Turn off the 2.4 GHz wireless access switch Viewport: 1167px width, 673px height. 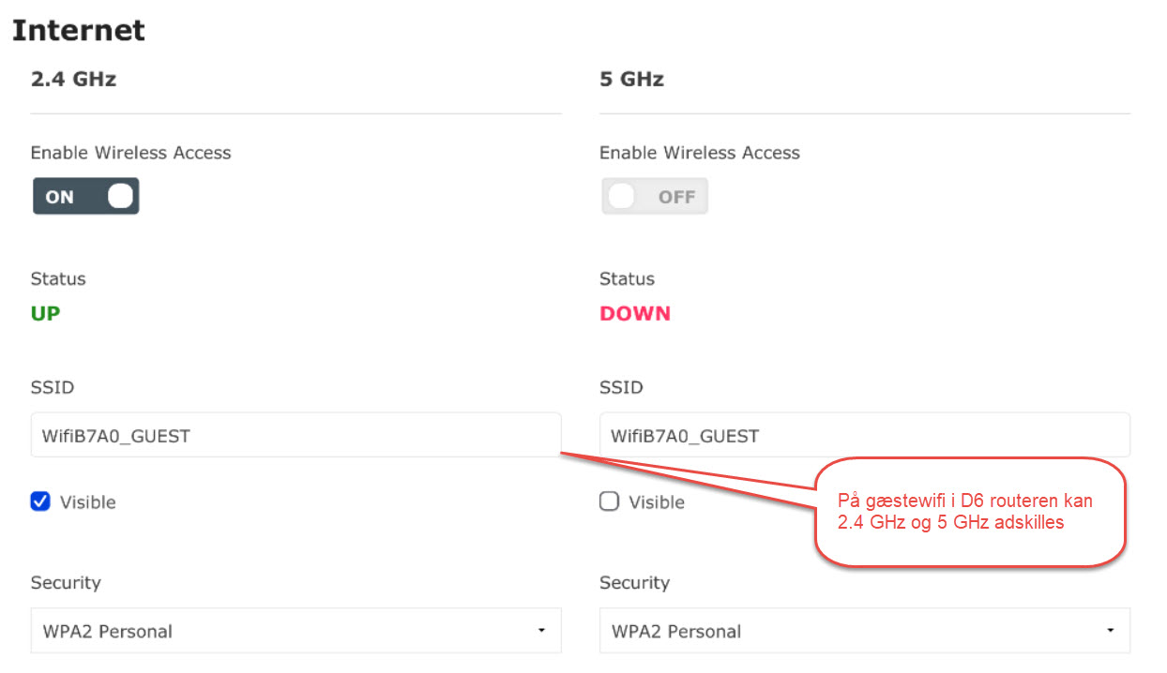(x=85, y=197)
